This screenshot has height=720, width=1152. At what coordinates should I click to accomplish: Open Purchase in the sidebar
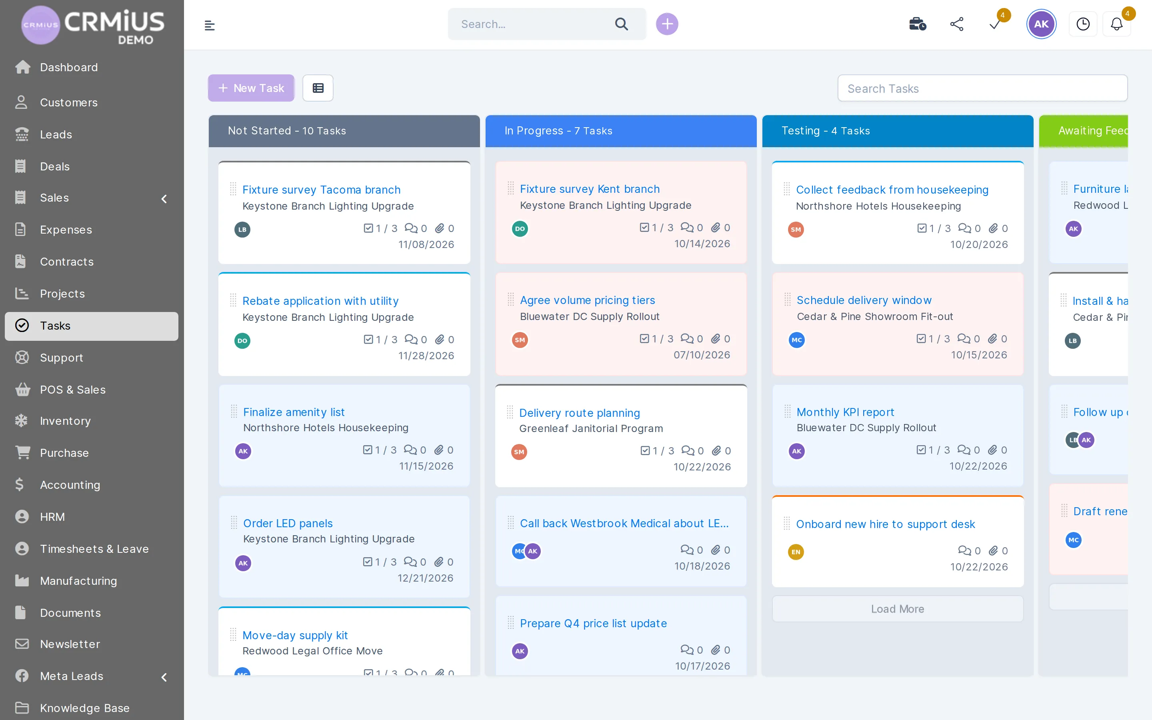pos(91,452)
